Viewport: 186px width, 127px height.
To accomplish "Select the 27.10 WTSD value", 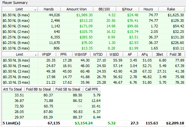I will (x=101, y=60).
